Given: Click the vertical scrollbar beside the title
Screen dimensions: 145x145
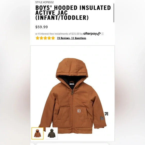Looking at the screenshot, I should (x=114, y=13).
